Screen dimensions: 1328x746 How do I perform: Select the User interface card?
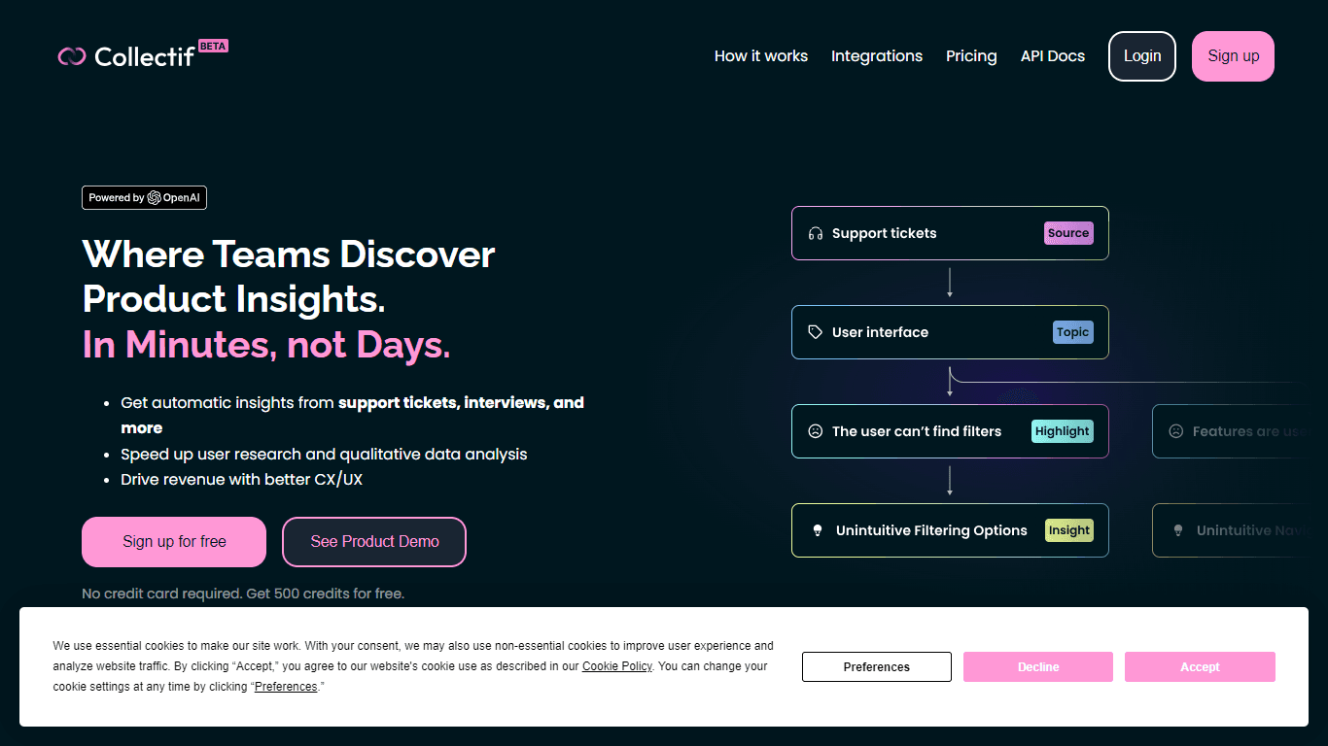pyautogui.click(x=950, y=332)
